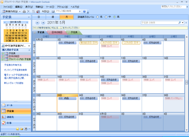Click the 新しいグループの追加 link

point(14,83)
